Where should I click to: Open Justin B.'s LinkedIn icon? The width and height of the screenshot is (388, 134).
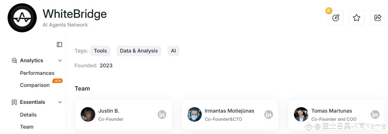tap(162, 115)
